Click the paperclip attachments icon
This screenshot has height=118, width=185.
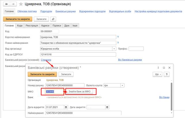click(x=53, y=19)
